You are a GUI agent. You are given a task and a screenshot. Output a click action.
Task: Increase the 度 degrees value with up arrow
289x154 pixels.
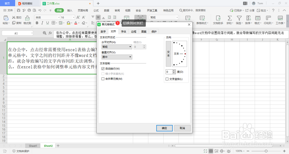174,71
